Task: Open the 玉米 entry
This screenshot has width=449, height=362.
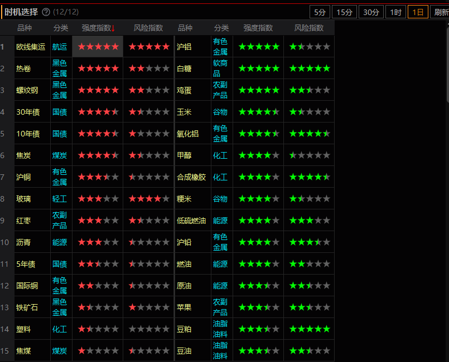Action: (x=184, y=112)
